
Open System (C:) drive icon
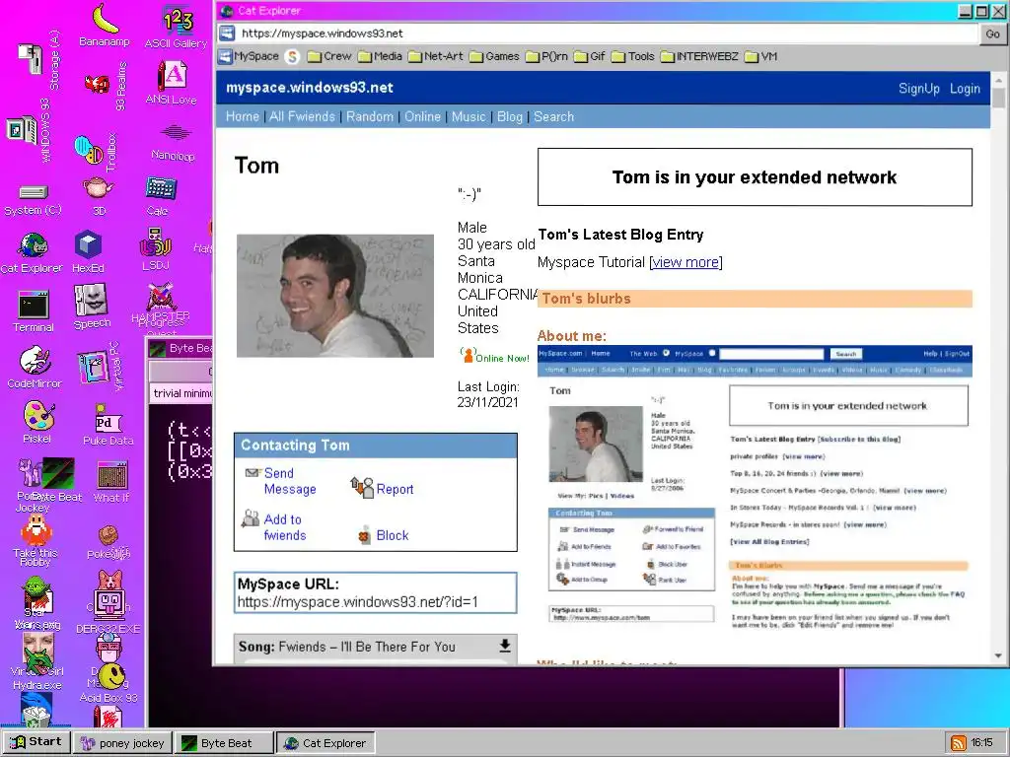point(33,199)
